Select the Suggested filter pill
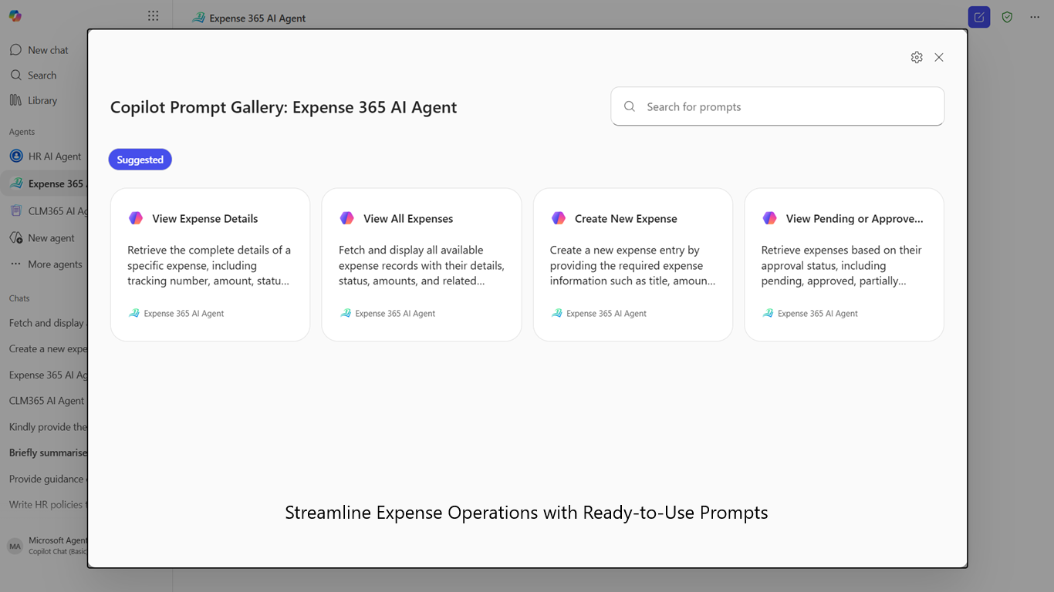 tap(140, 160)
